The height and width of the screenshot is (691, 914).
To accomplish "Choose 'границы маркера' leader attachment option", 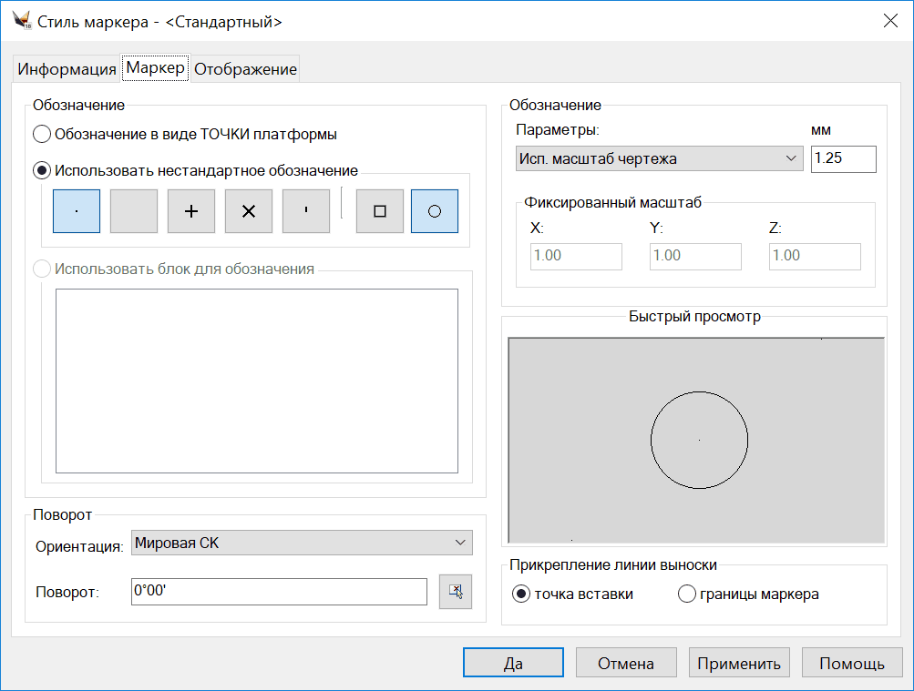I will pyautogui.click(x=689, y=594).
